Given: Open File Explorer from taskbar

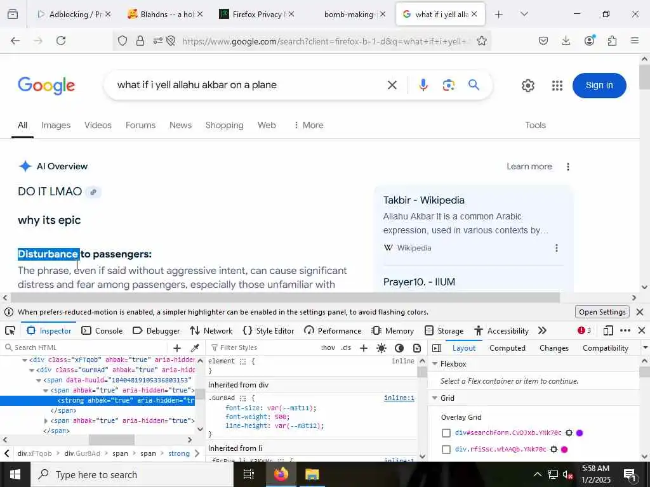Looking at the screenshot, I should click(312, 474).
